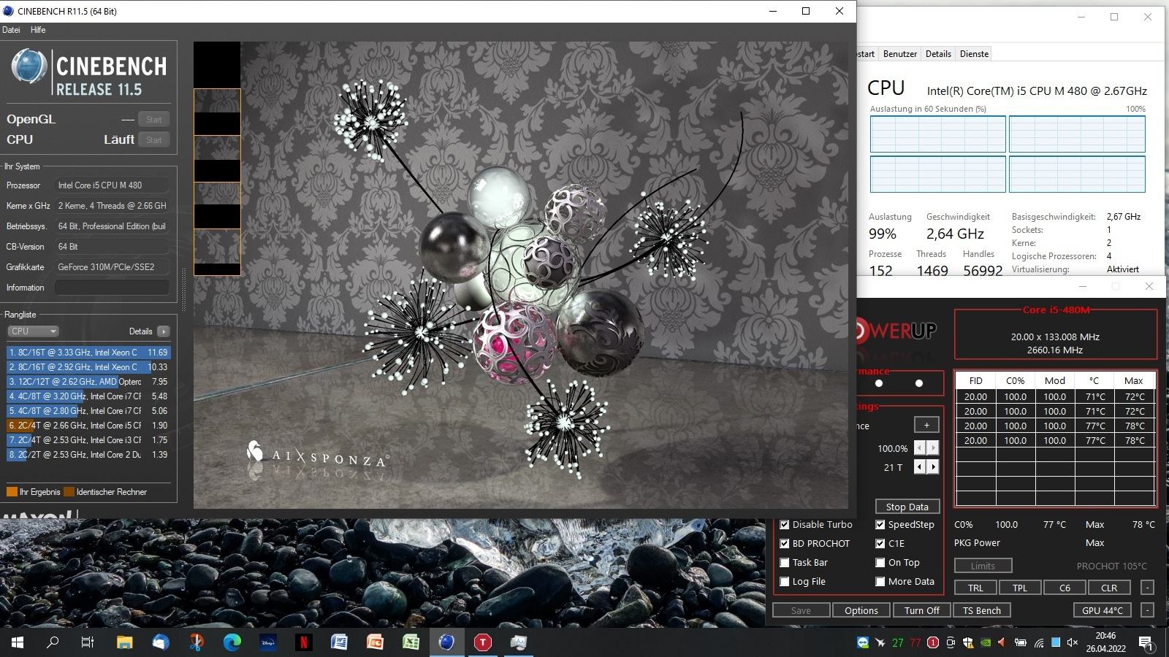Screen dimensions: 1169x657
Task: Enable More Data checkbox
Action: coord(880,581)
